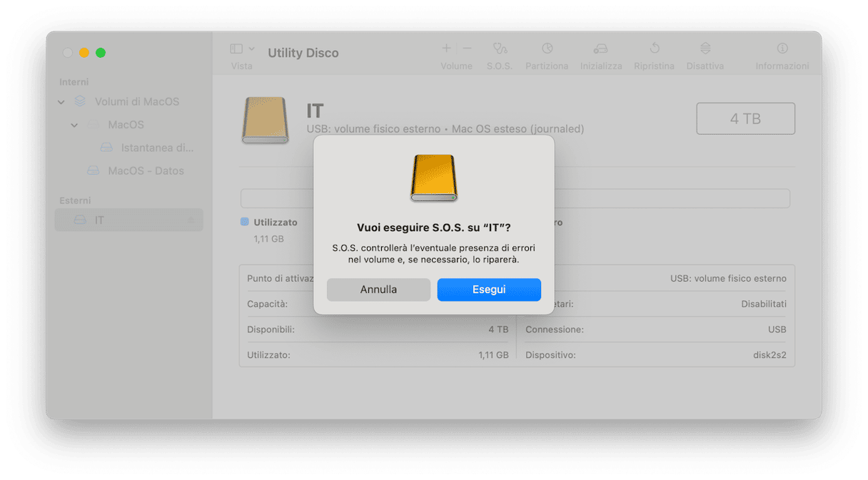Collapse the Volumi di MacOS tree
Image resolution: width=868 pixels, height=480 pixels.
coord(61,102)
